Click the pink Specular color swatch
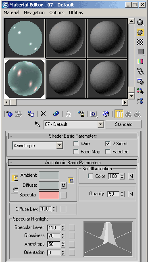The width and height of the screenshot is (148, 262). tap(49, 195)
